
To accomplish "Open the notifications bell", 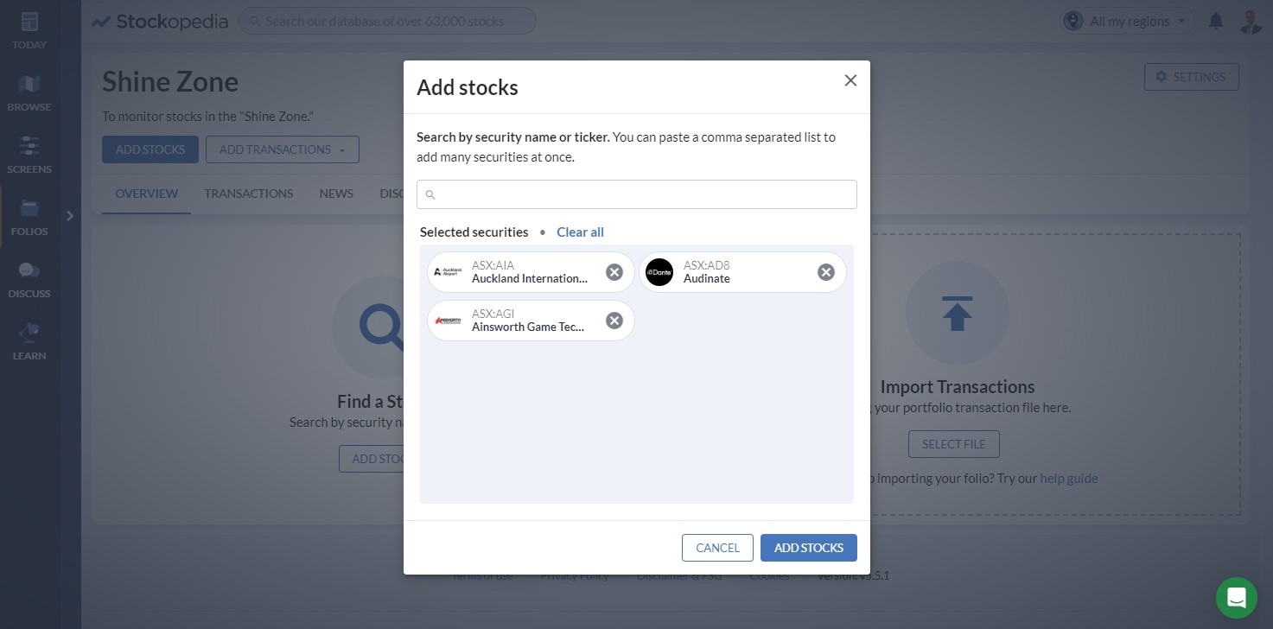I will click(1216, 21).
